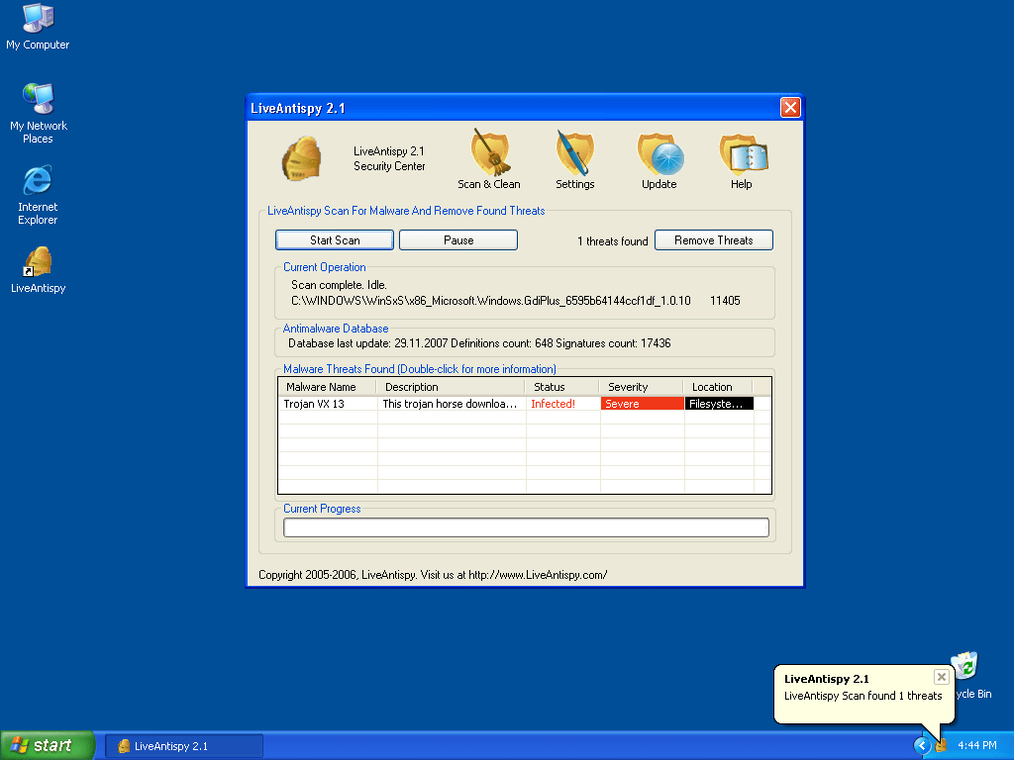Open the Scan & Clean broom icon
Viewport: 1014px width, 760px height.
[489, 154]
